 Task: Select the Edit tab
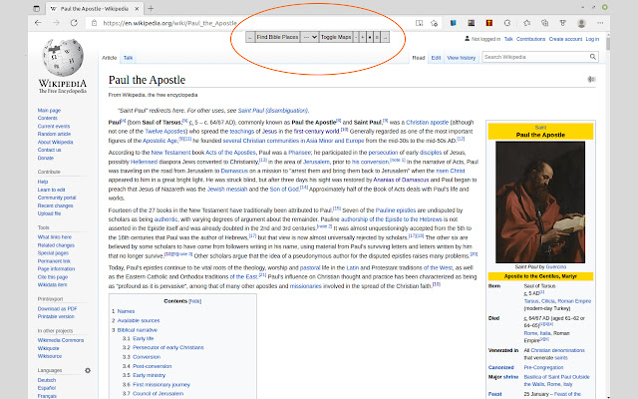pyautogui.click(x=436, y=58)
